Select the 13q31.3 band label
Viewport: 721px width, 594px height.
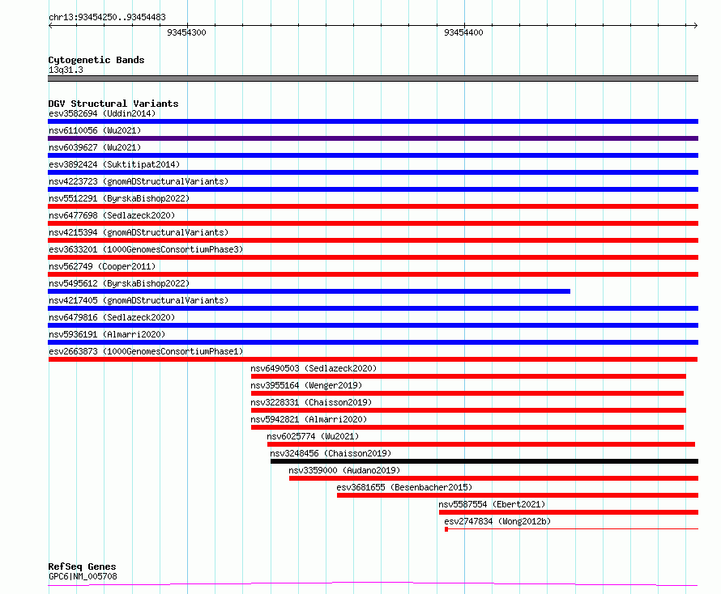point(66,70)
